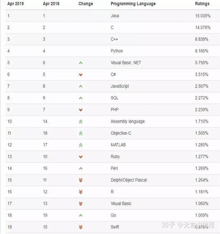Select the MATLAB row name
The image size is (220, 234).
(118, 145)
